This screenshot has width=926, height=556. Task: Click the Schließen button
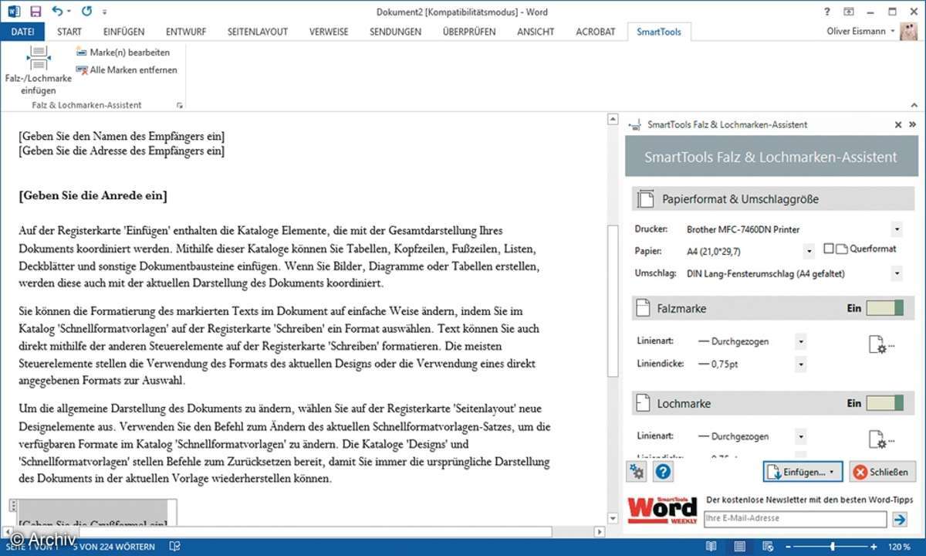click(883, 471)
